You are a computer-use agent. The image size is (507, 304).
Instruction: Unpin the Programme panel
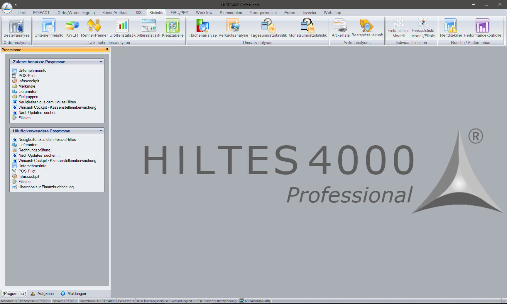tap(107, 50)
